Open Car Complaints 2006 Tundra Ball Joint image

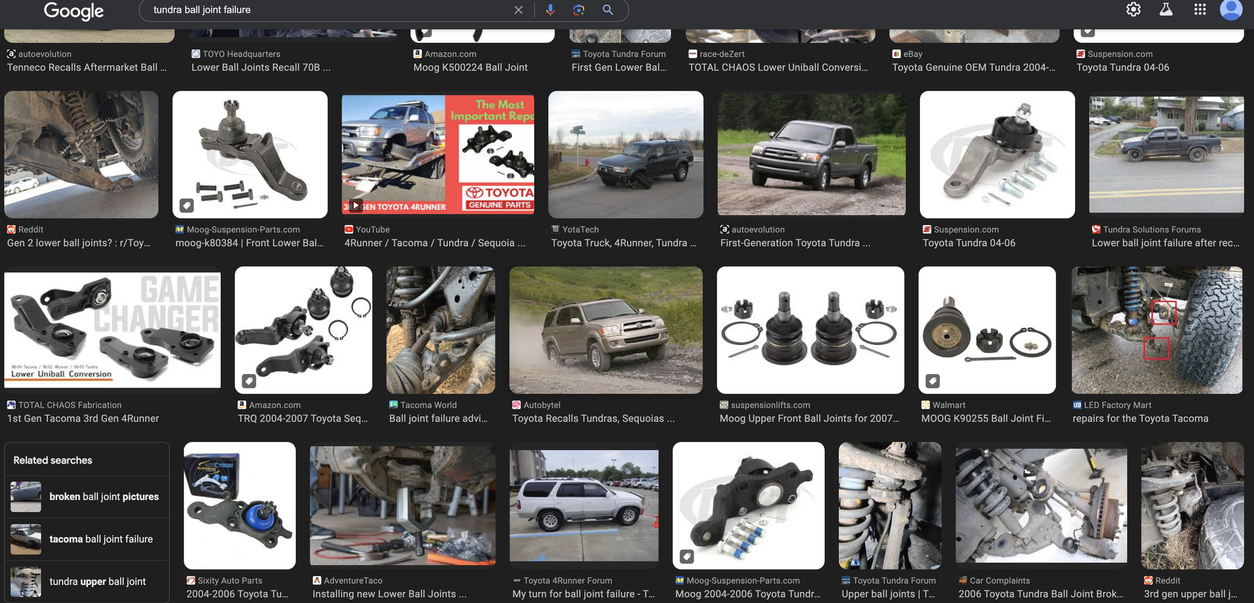[1041, 506]
